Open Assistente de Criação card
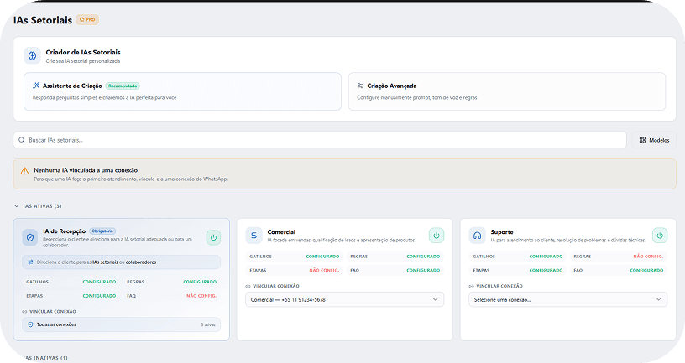Viewport: 685px width, 363px height. click(183, 91)
